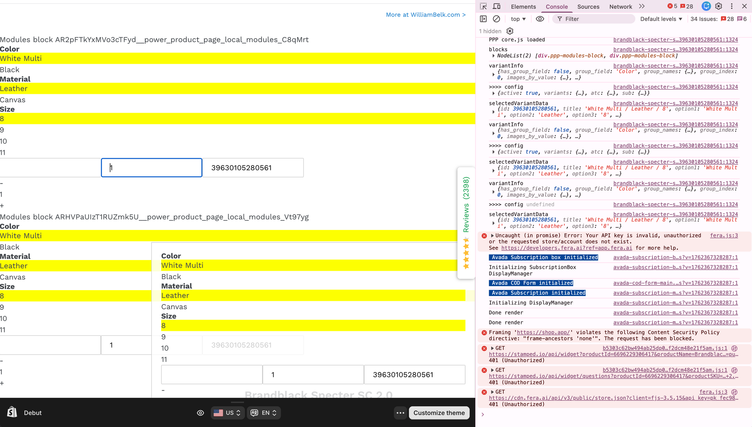Click console hidden messages gear icon
The height and width of the screenshot is (427, 752).
coord(510,31)
